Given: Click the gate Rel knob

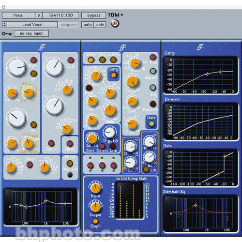Looking at the screenshot, I should point(132,124).
